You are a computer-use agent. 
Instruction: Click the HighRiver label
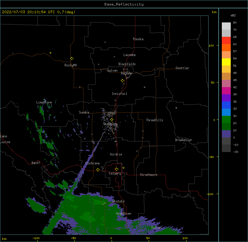124,214
